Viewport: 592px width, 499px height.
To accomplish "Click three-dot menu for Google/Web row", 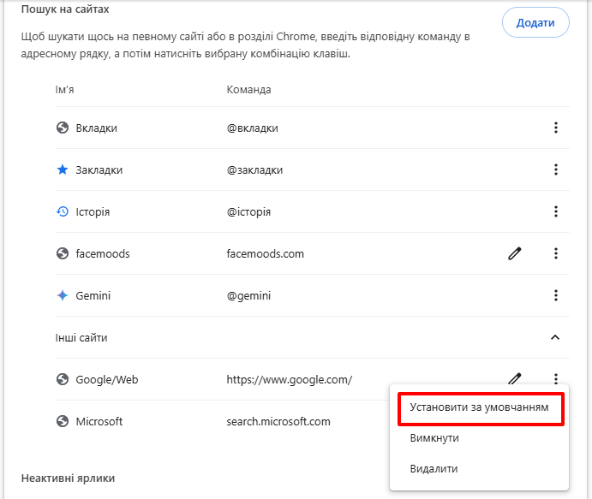I will pos(555,378).
